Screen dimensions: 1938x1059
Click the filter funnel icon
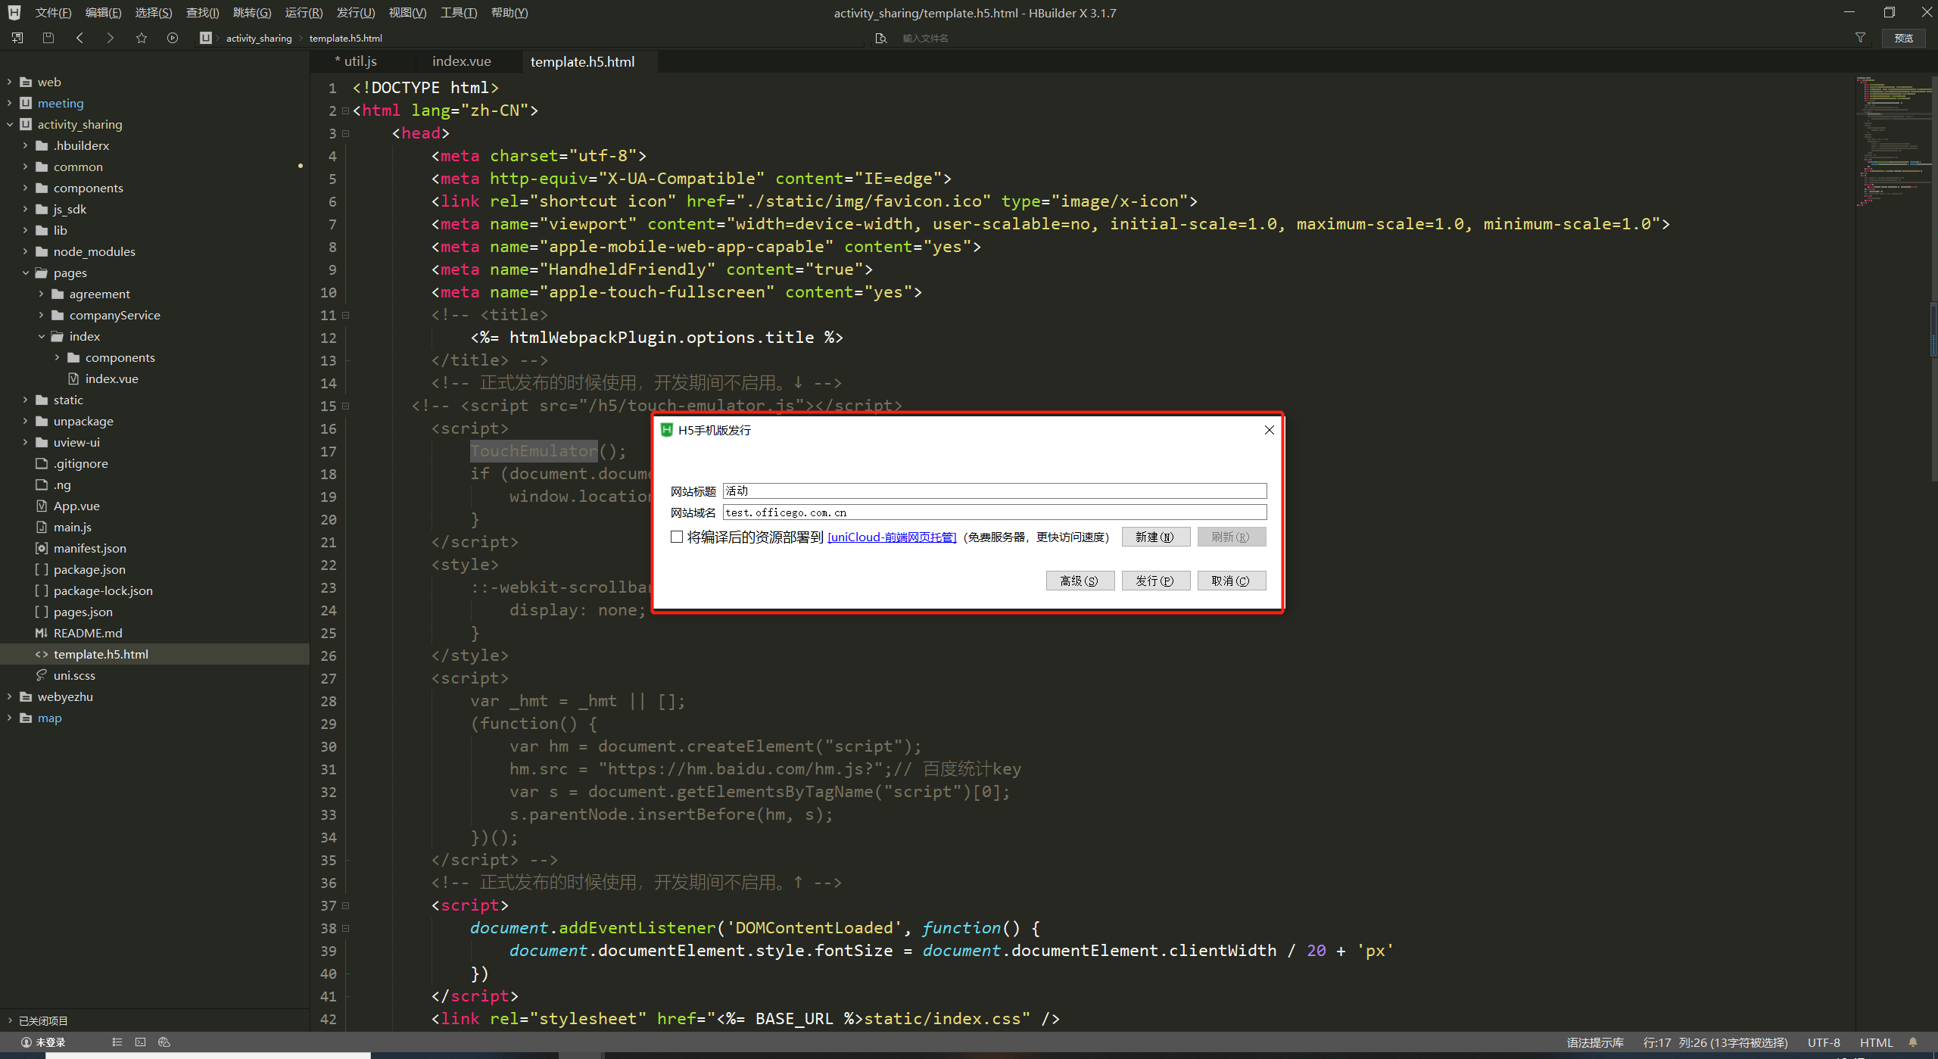point(1860,38)
